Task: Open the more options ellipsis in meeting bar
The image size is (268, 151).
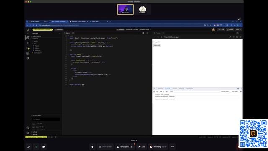Action: pyautogui.click(x=173, y=147)
